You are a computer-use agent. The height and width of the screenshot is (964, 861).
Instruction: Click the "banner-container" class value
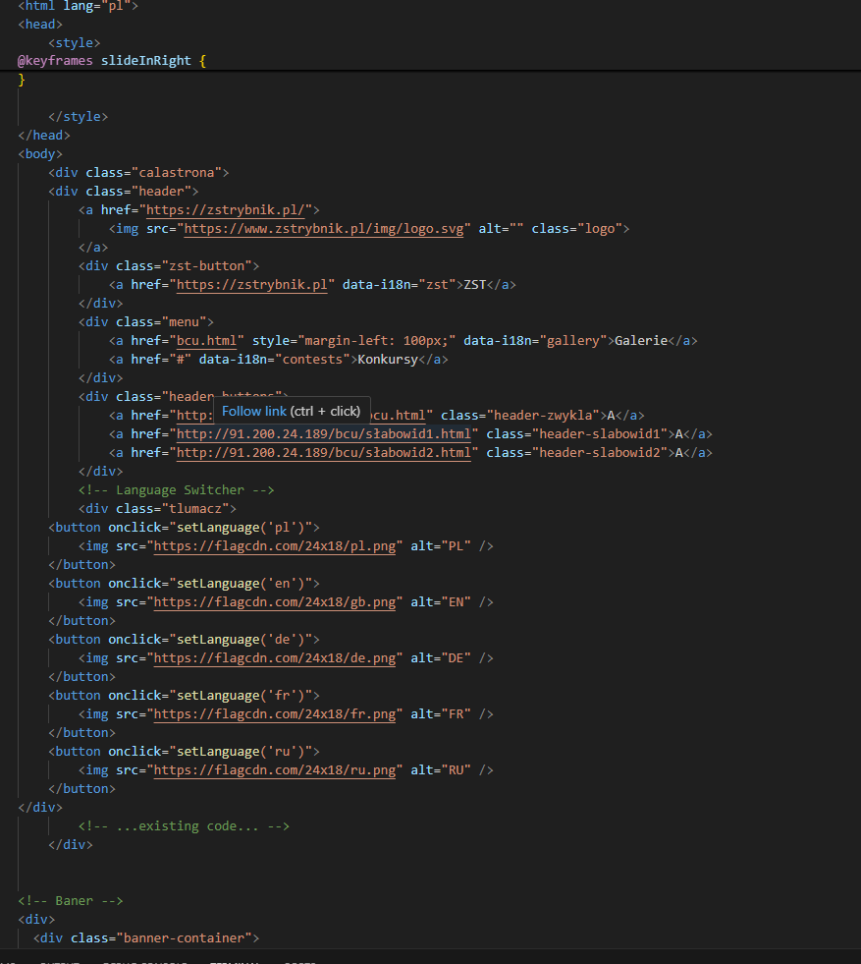(188, 937)
